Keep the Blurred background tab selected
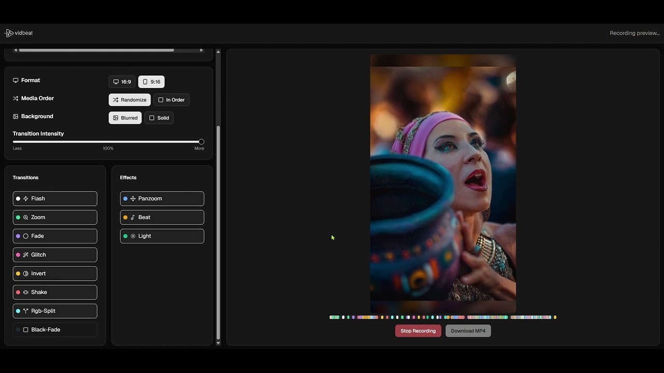664x373 pixels. coord(125,118)
